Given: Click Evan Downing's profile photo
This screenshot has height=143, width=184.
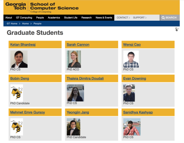Looking at the screenshot, I should pos(129,93).
